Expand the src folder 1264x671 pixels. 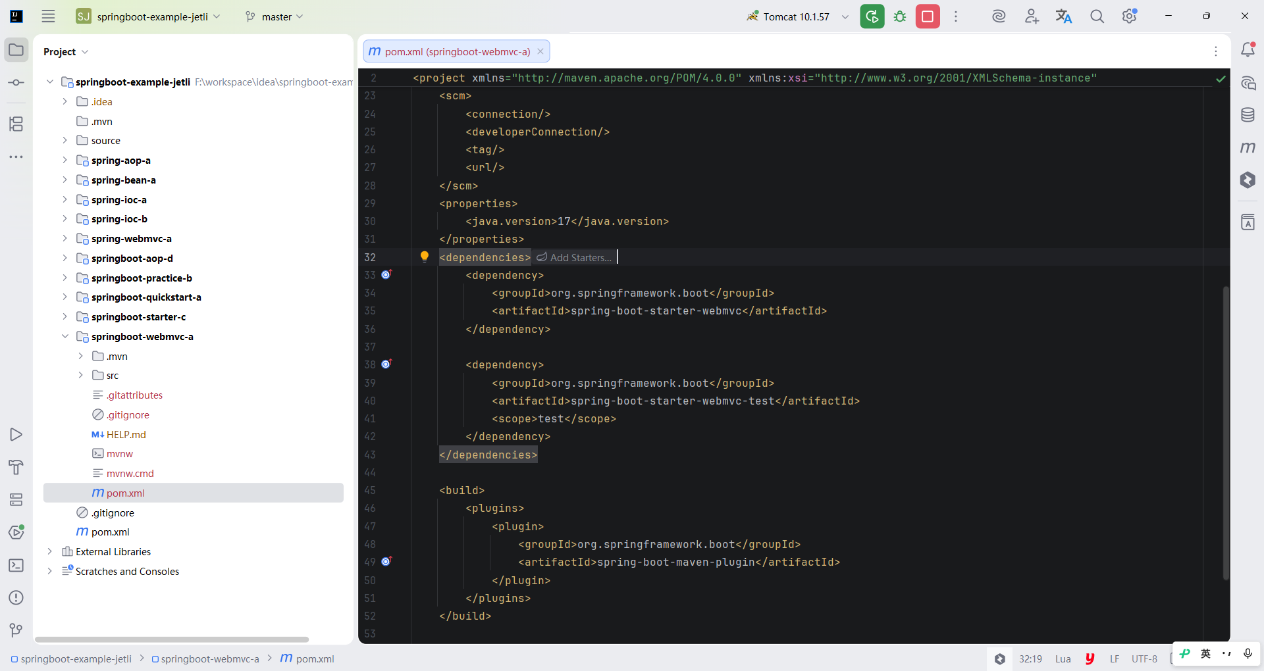pyautogui.click(x=80, y=375)
